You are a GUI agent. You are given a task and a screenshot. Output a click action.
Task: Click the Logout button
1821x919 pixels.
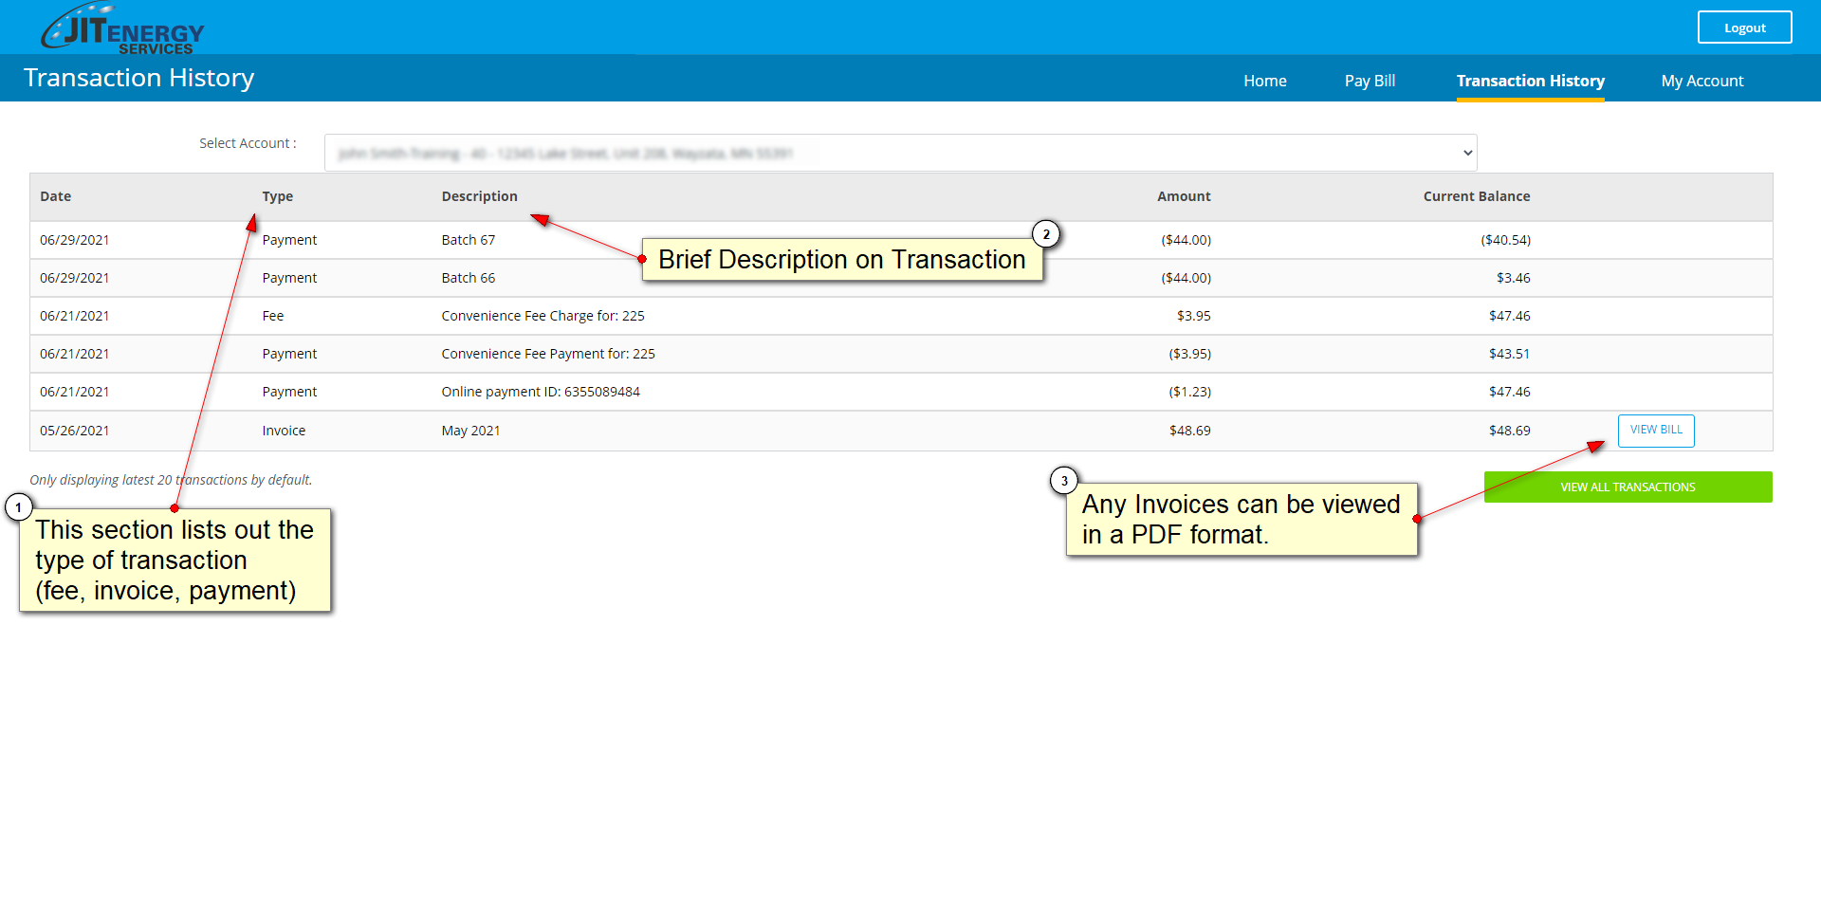pyautogui.click(x=1743, y=28)
